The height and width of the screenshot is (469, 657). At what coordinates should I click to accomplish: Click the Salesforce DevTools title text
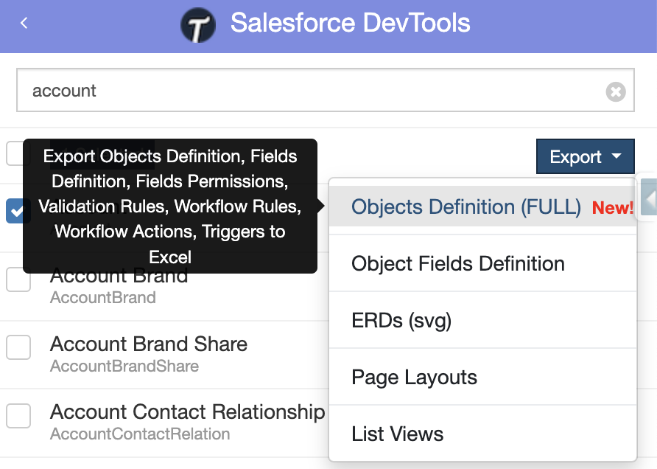[x=351, y=23]
